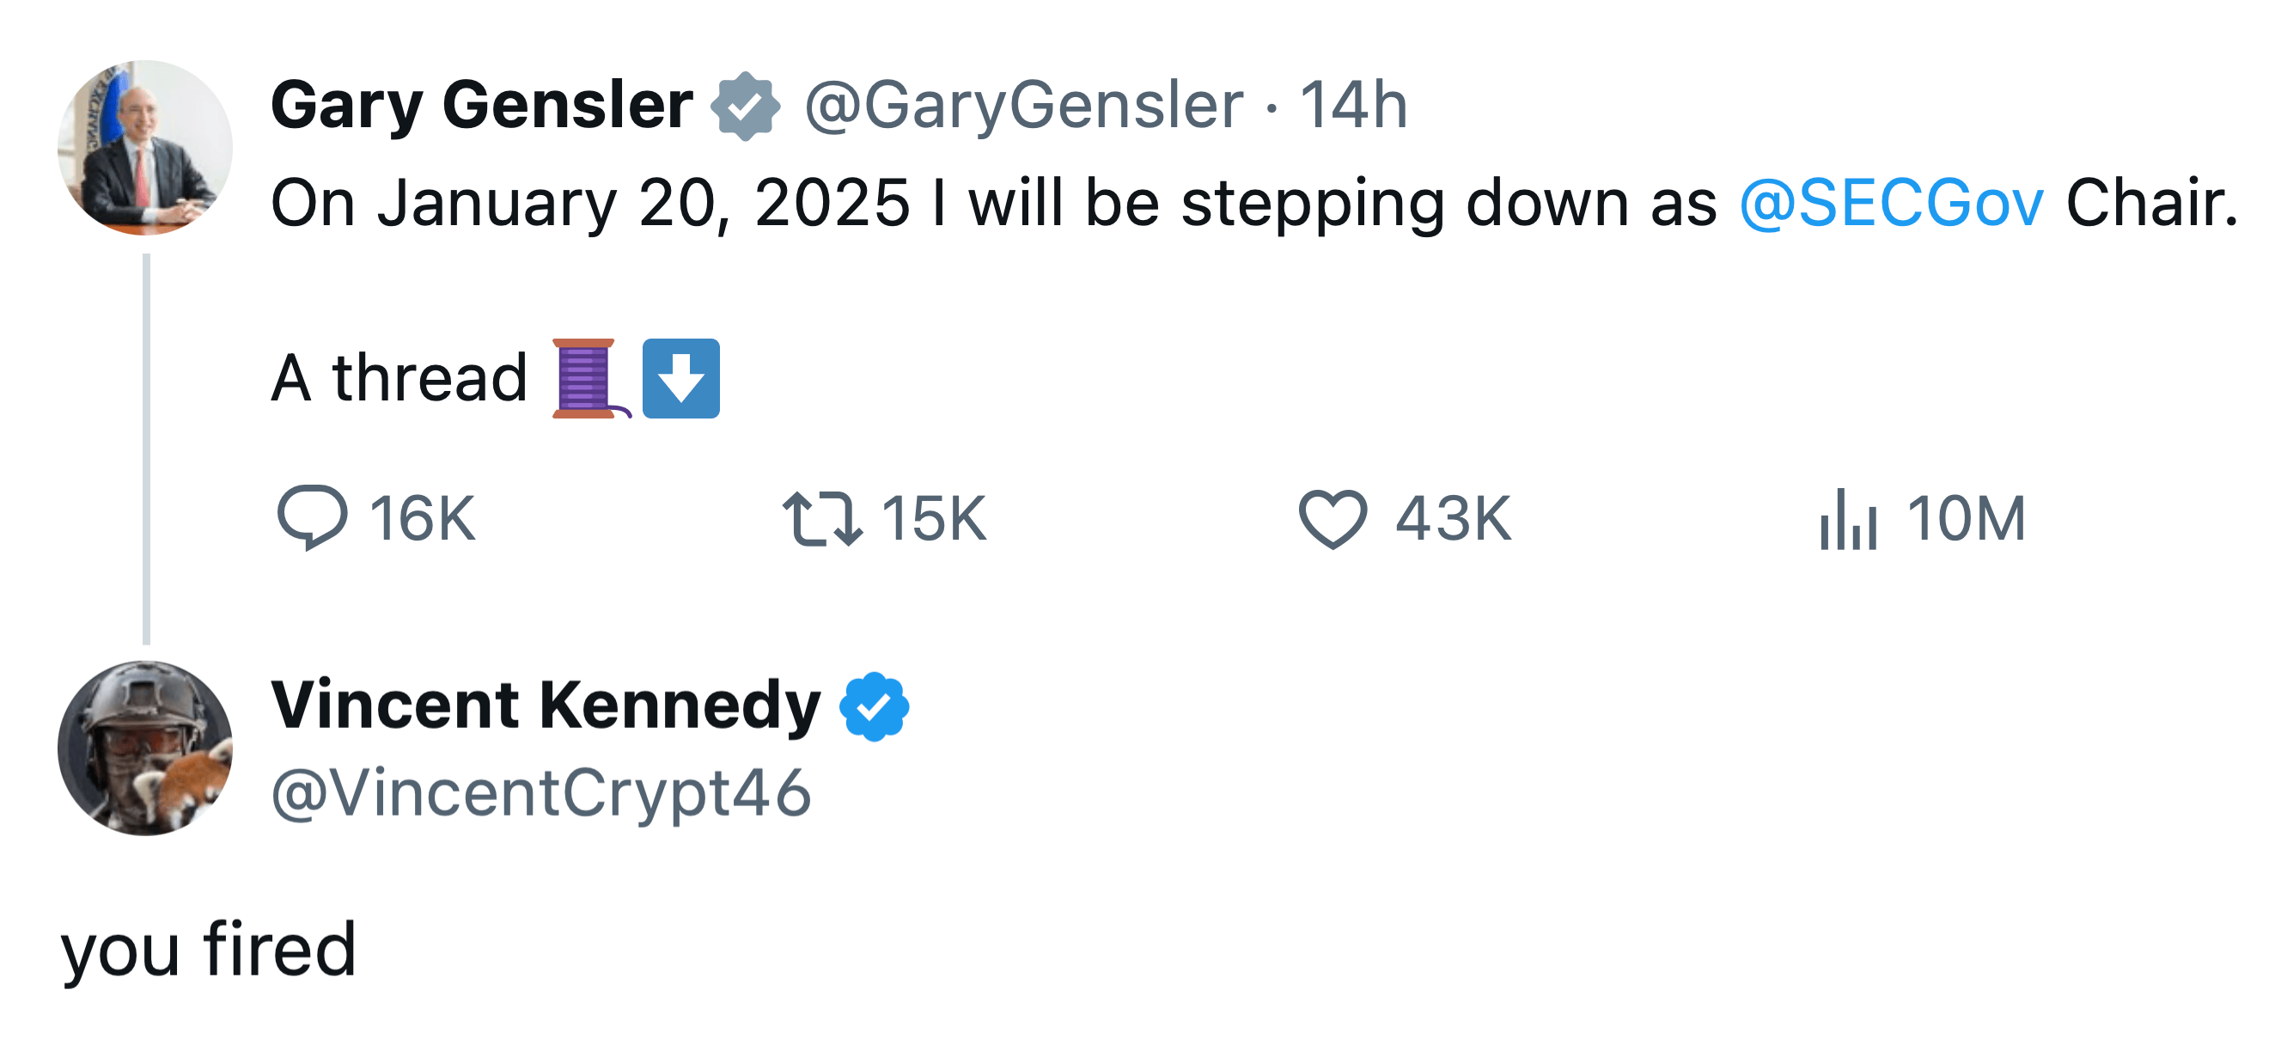Click the 43K likes count
Viewport: 2287px width, 1057px height.
[1453, 519]
